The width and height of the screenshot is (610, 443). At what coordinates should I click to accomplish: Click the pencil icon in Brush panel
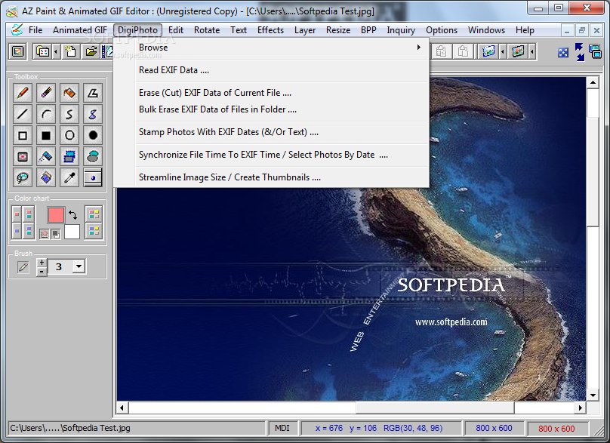(23, 267)
